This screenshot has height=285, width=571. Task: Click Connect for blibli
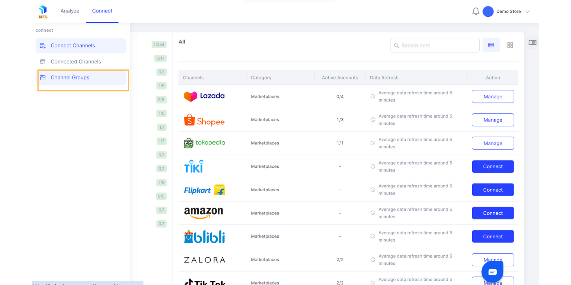[x=493, y=237]
